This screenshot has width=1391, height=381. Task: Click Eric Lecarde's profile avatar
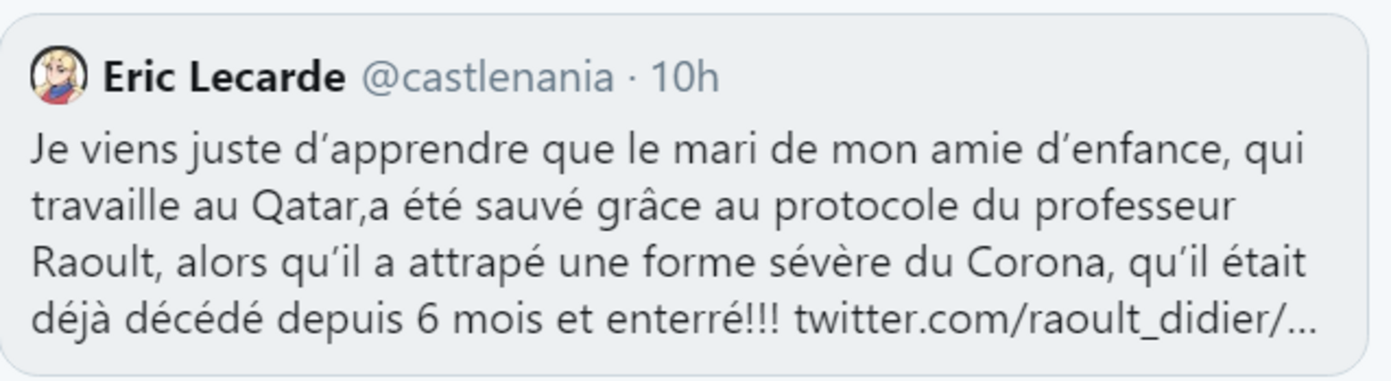pos(58,76)
